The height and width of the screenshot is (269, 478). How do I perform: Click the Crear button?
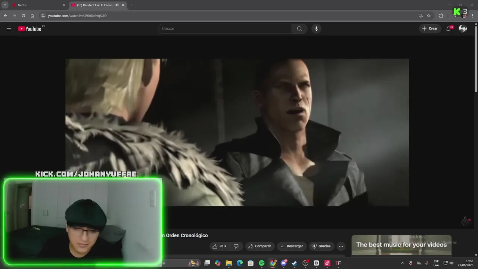point(430,29)
